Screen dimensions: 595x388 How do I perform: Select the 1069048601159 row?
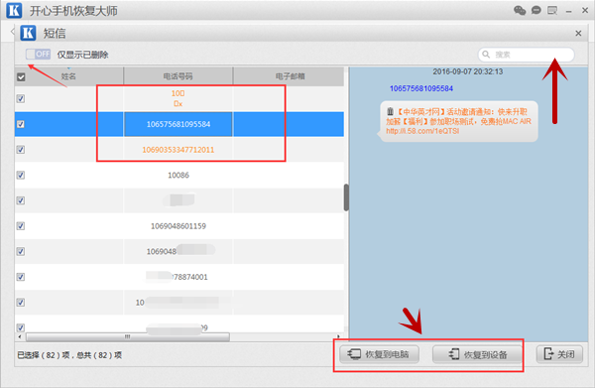179,226
